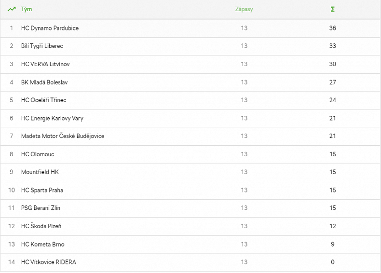Viewport: 381px width, 273px height.
Task: Open HC Dynamo Pardubice team row
Action: click(50, 28)
